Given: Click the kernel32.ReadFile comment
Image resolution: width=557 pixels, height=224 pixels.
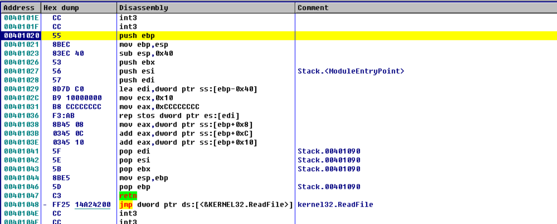Looking at the screenshot, I should (335, 204).
